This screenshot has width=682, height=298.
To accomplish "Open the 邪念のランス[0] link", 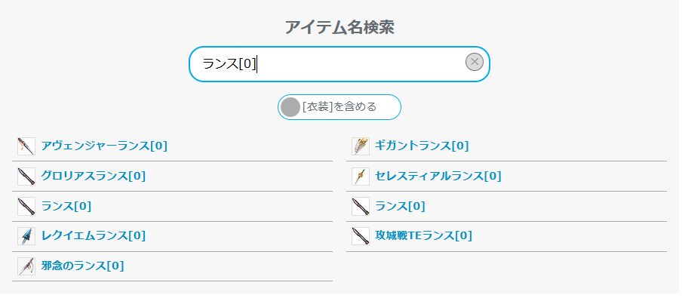I will pyautogui.click(x=83, y=266).
